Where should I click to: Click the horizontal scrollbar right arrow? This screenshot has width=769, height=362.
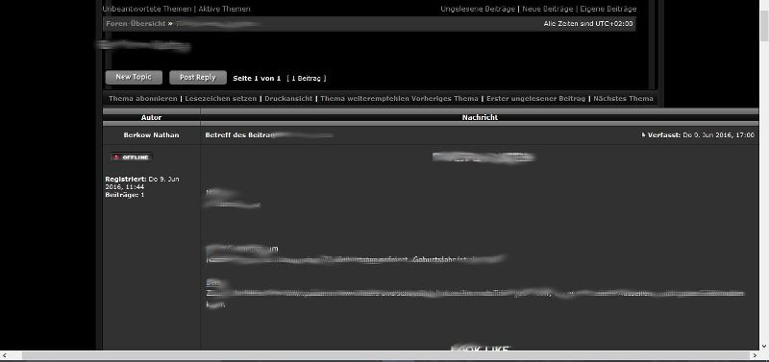[756, 355]
